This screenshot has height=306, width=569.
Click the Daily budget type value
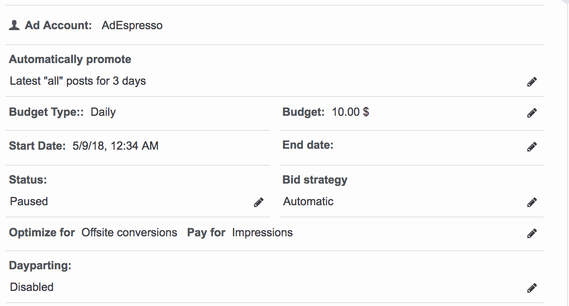(x=103, y=112)
